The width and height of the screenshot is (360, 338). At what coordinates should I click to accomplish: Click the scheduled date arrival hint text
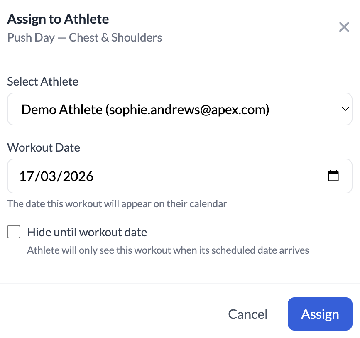(167, 250)
